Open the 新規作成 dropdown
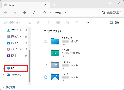 coord(12,22)
